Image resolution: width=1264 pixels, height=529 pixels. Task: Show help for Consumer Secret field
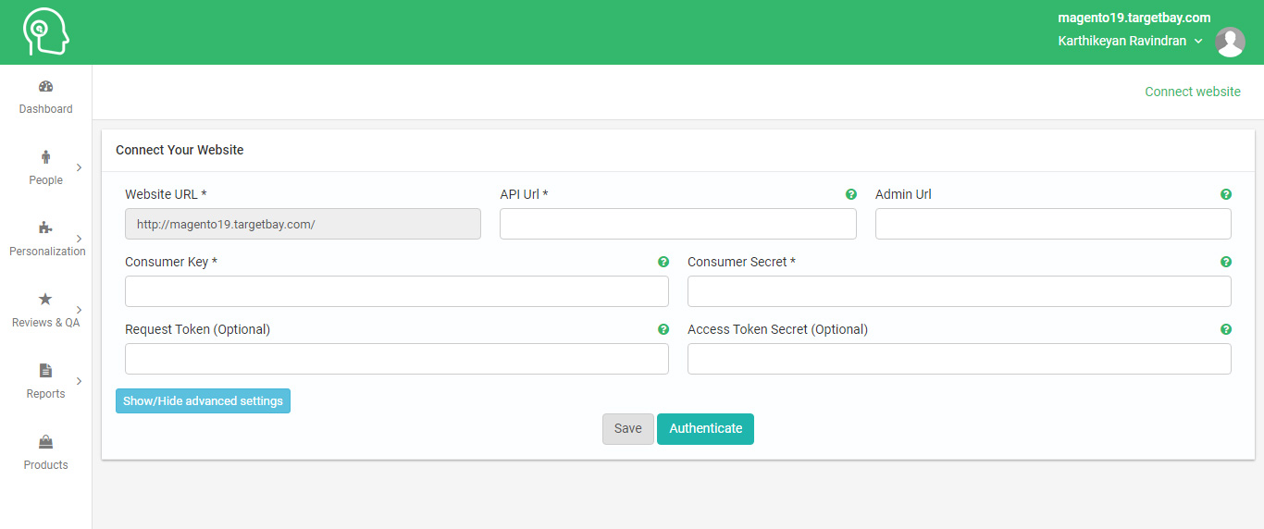pyautogui.click(x=1226, y=262)
